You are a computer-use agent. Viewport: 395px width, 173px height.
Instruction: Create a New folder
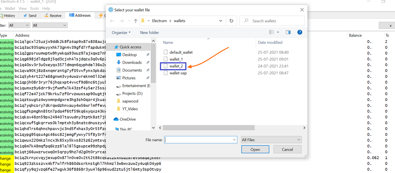149,32
